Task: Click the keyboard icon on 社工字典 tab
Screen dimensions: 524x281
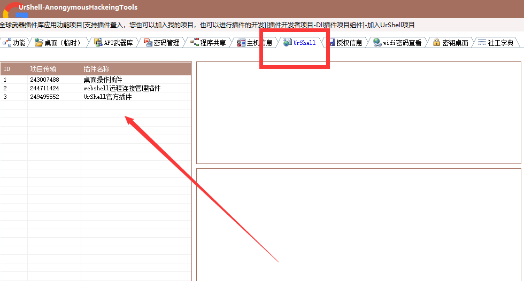Action: coord(482,42)
